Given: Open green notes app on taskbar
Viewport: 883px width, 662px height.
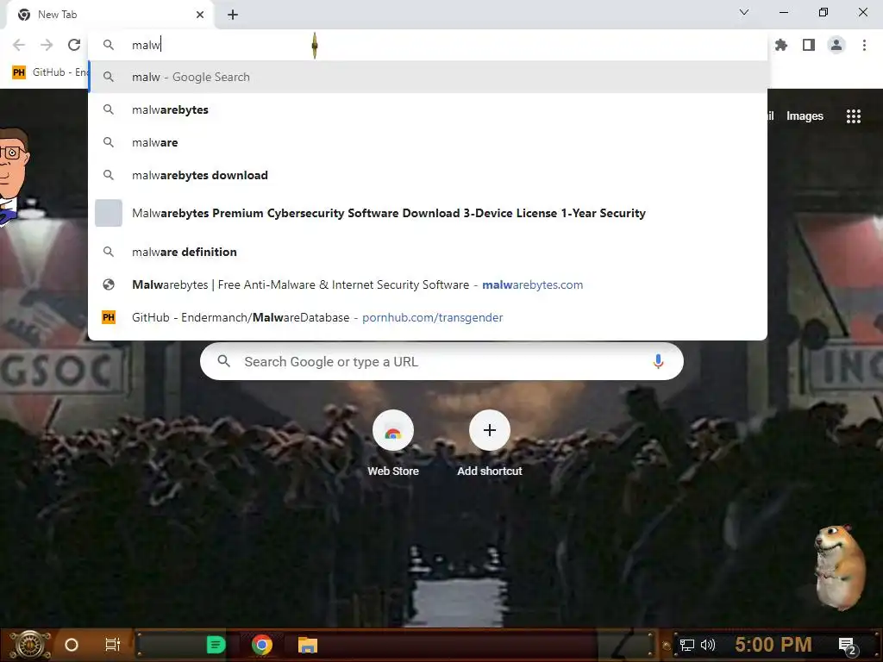Looking at the screenshot, I should (216, 645).
